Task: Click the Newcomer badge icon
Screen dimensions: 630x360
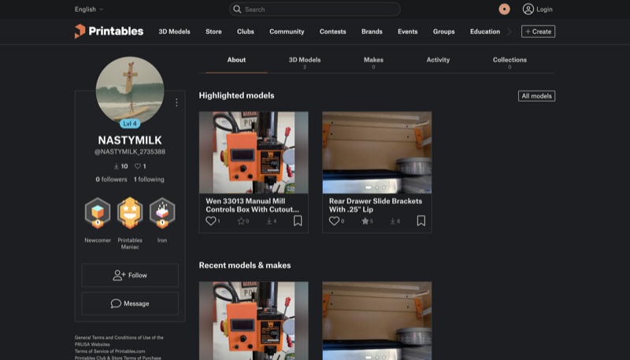Action: (x=98, y=213)
